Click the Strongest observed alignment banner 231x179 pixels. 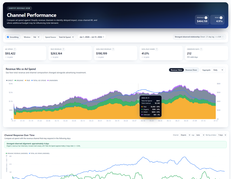coord(115,145)
